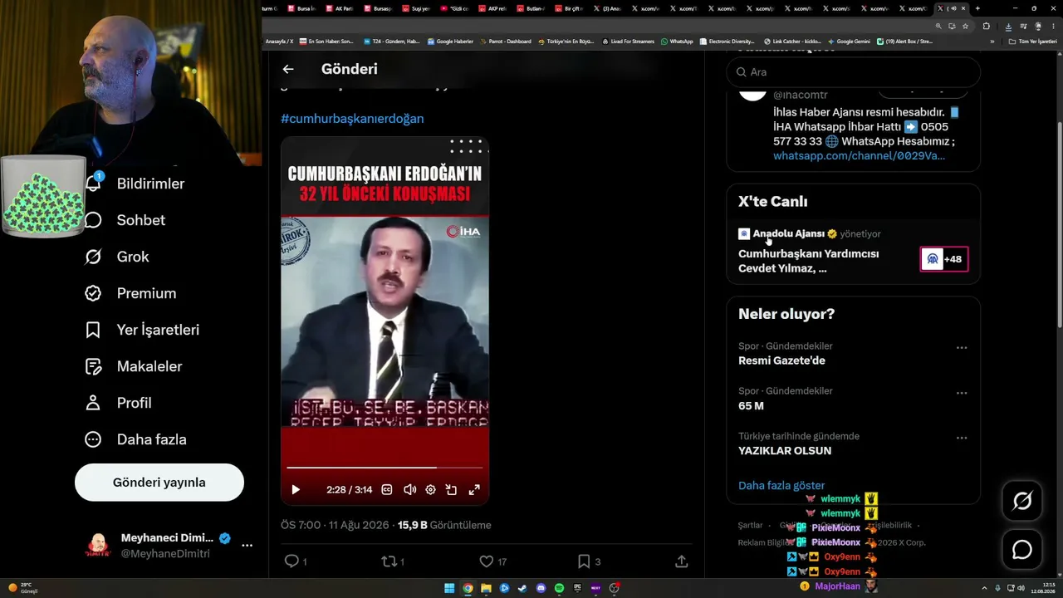The image size is (1063, 598).
Task: Click the Gönderi yayınla button
Action: click(x=159, y=483)
